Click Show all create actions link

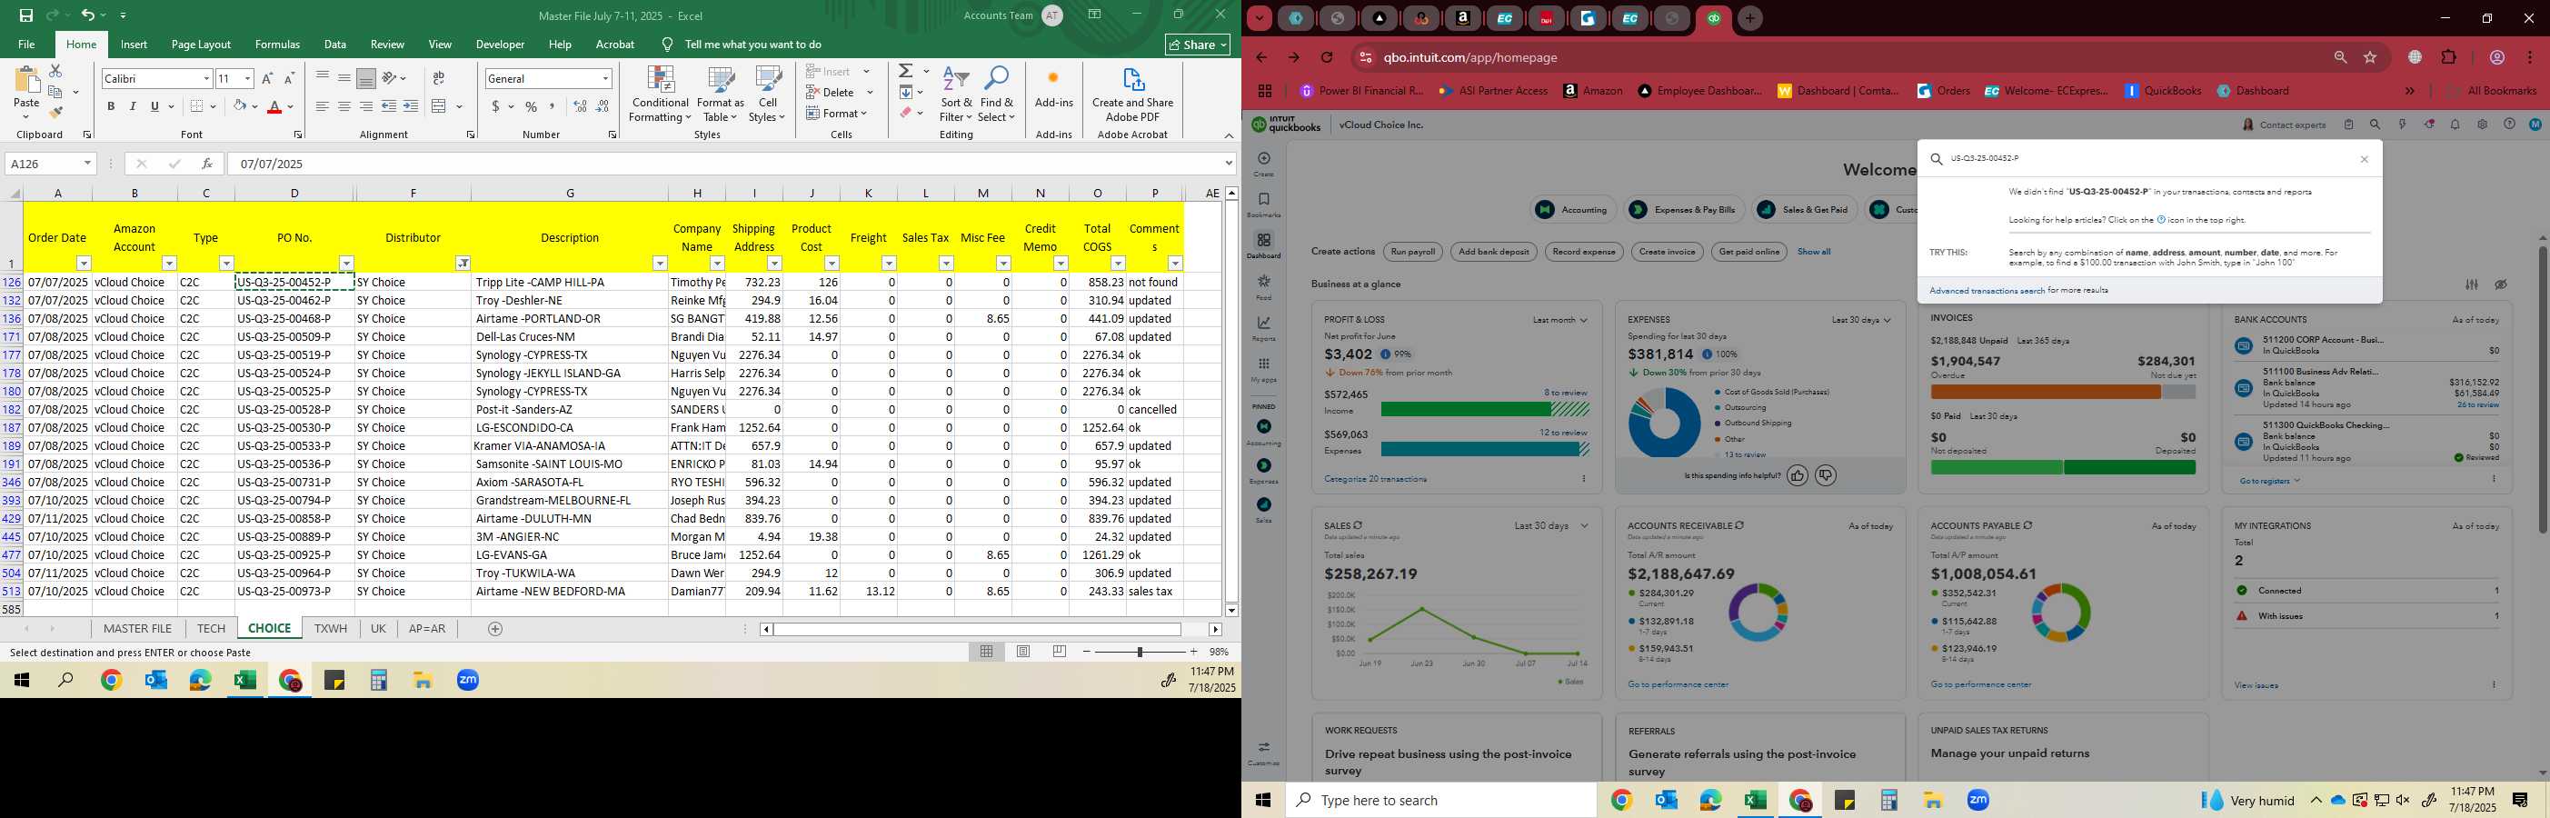coord(1814,252)
